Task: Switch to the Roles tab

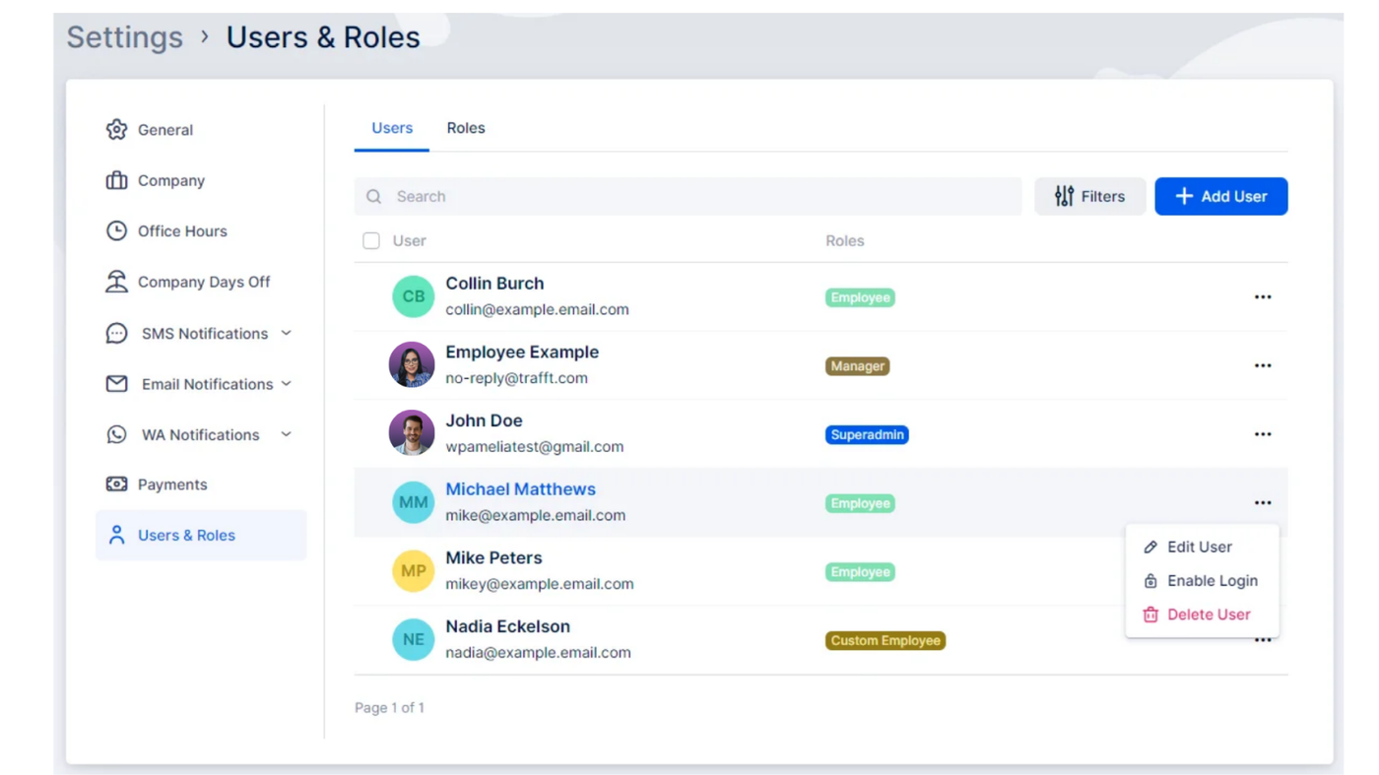Action: (465, 128)
